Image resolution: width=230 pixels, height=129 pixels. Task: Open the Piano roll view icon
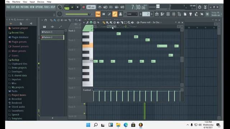tap(162, 14)
